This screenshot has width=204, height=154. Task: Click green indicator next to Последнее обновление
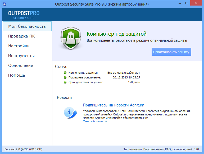coord(65,77)
